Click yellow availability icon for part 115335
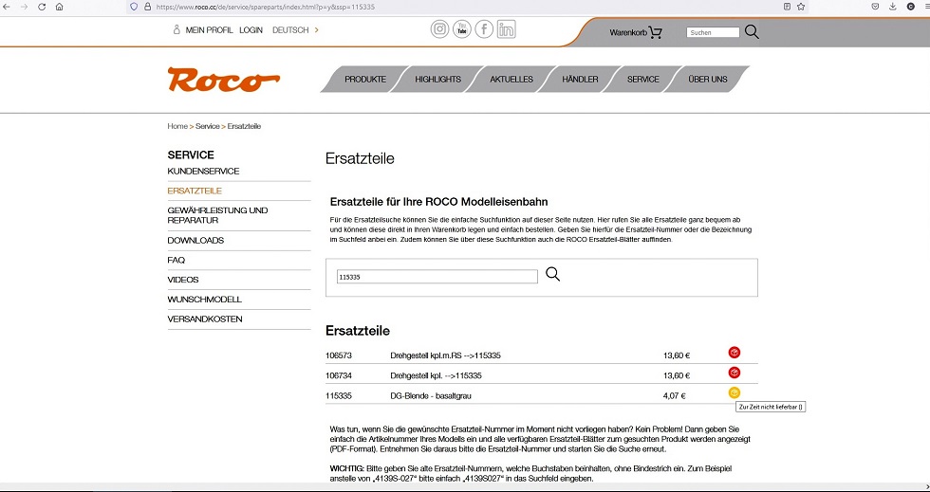The image size is (930, 492). pyautogui.click(x=734, y=393)
